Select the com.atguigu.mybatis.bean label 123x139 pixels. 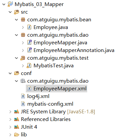(59, 20)
